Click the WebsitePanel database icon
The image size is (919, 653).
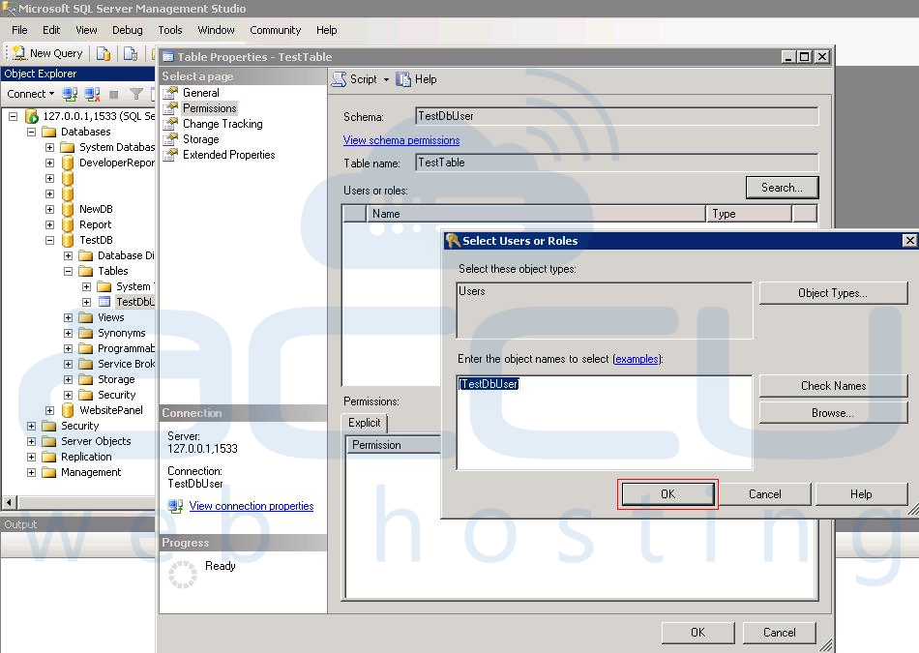[68, 410]
